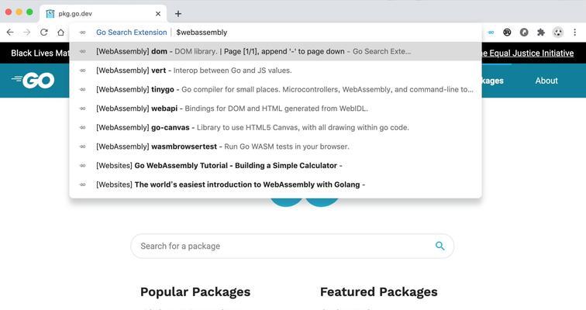Close the pkg.go.dev tab
586x310 pixels.
[158, 14]
